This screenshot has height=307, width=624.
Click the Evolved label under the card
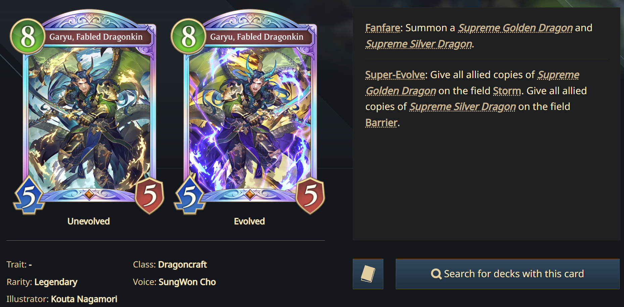[x=249, y=221]
